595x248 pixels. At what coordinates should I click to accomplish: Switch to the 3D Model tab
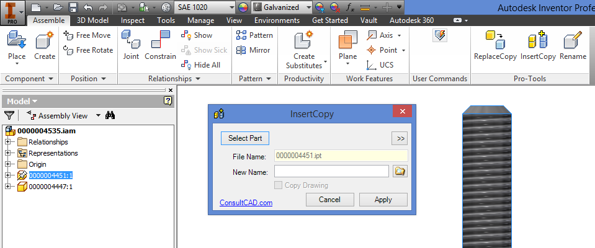pos(92,20)
